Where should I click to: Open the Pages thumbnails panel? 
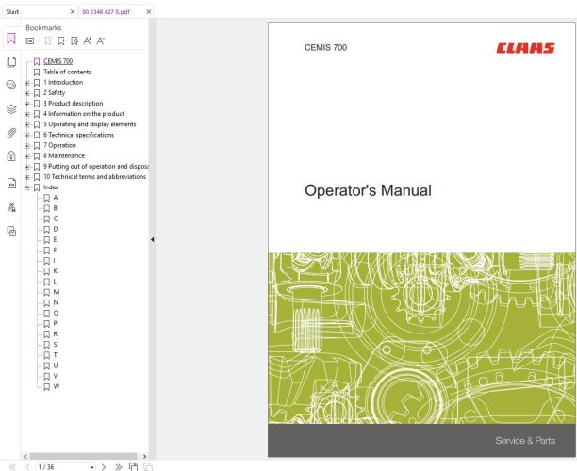coord(11,62)
